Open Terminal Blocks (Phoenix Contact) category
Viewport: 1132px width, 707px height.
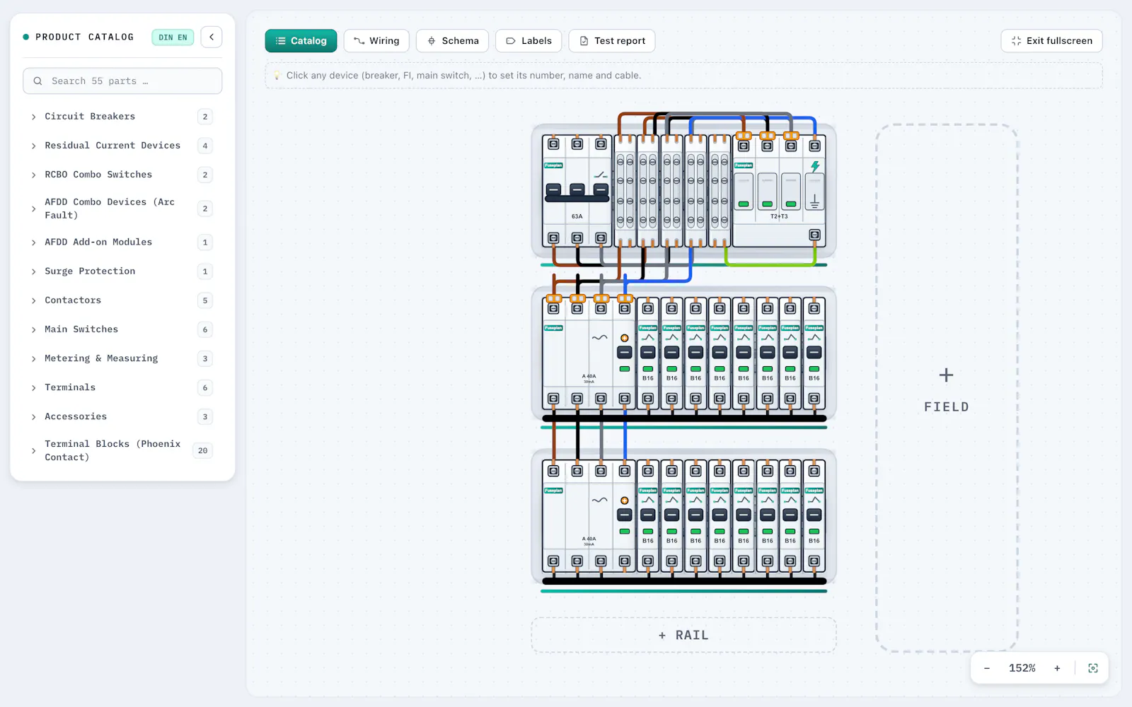pyautogui.click(x=122, y=450)
